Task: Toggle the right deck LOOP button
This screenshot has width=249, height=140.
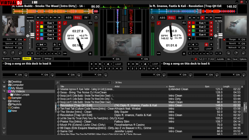Action: coord(209,49)
